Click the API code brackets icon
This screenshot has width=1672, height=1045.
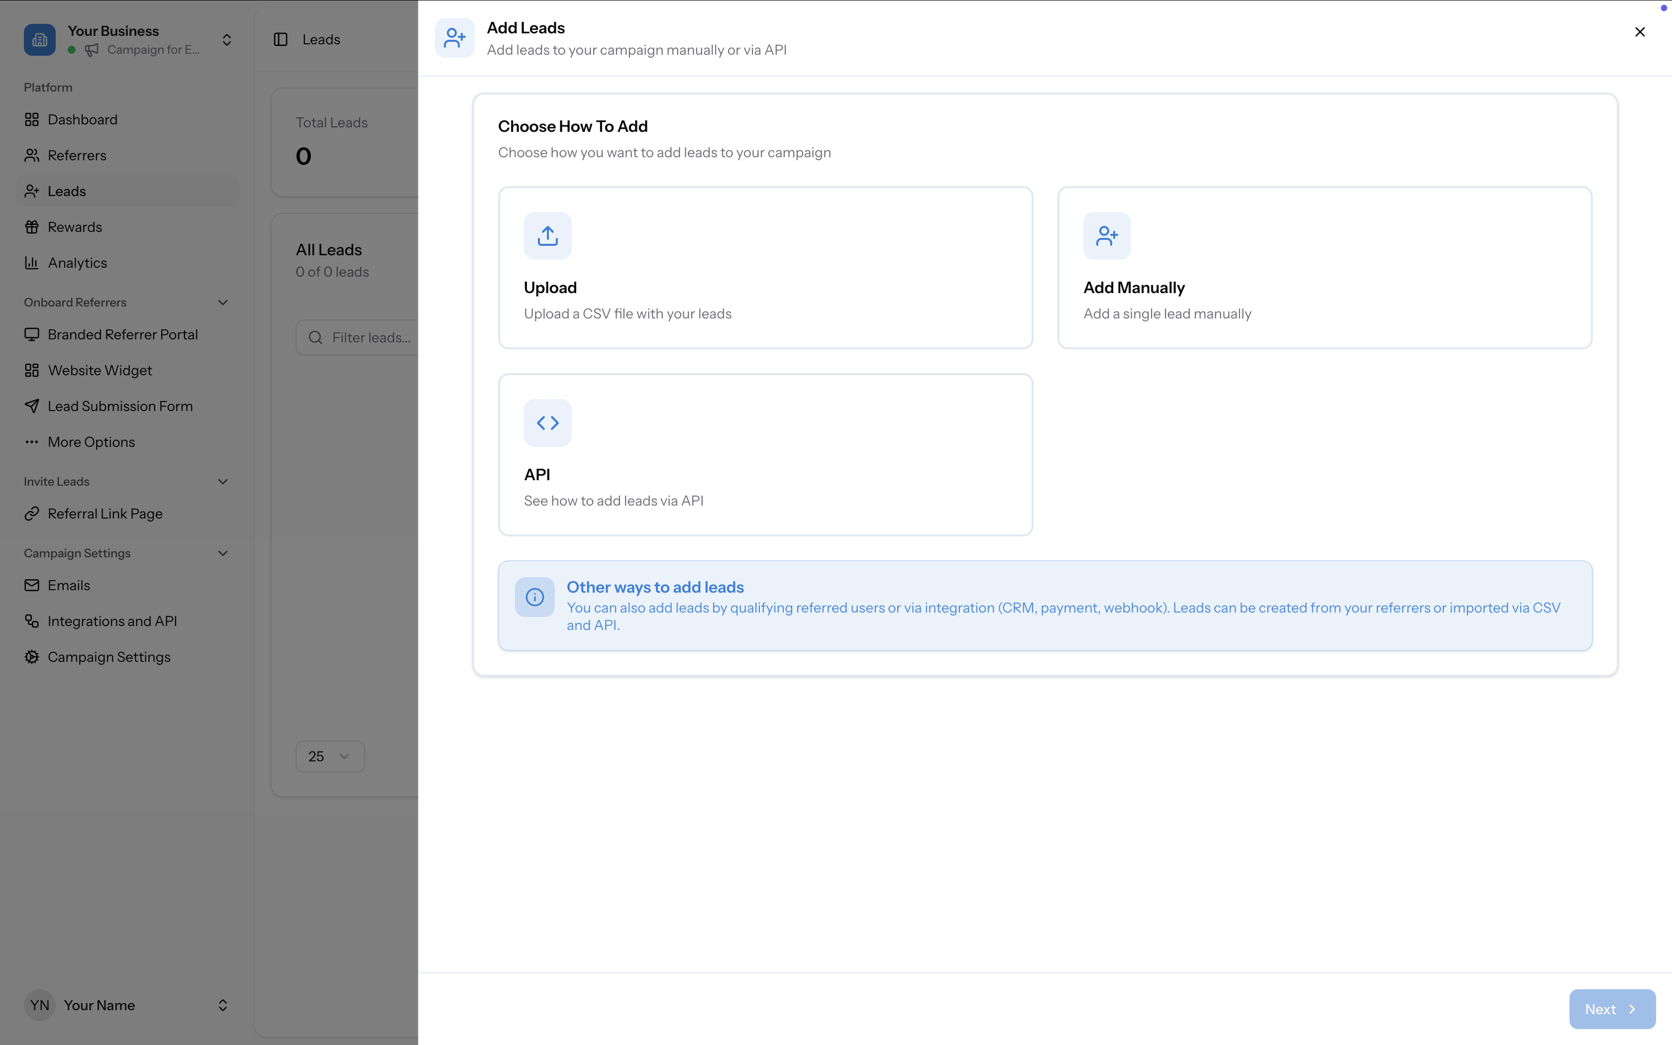pyautogui.click(x=548, y=422)
